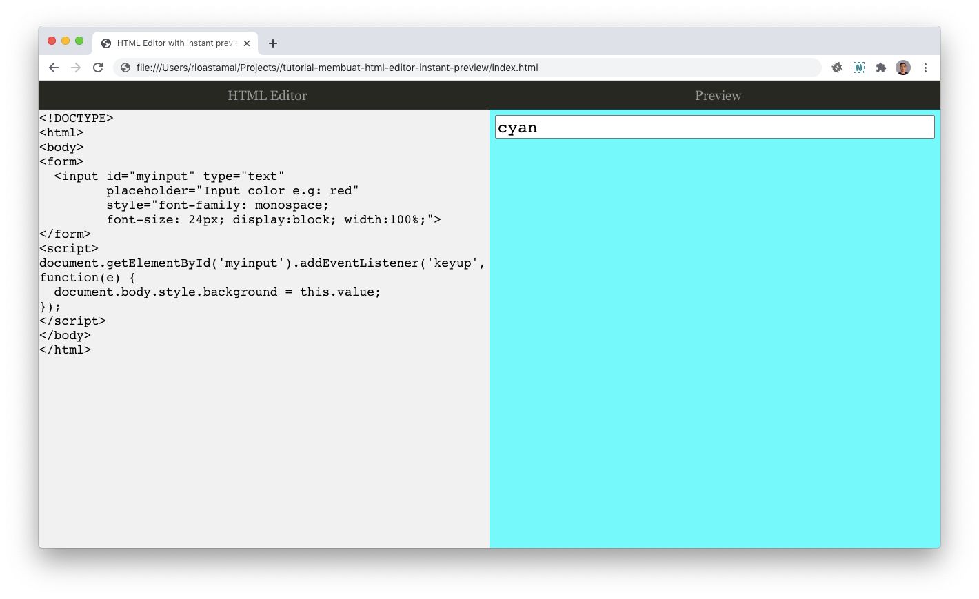Click the closing </body> tag line

tap(65, 336)
